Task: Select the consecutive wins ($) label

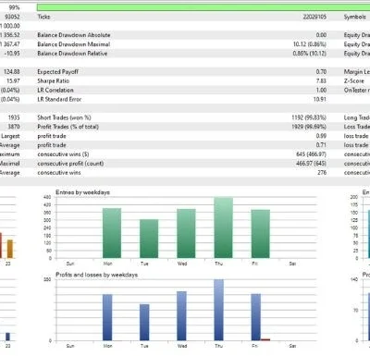Action: (63, 154)
